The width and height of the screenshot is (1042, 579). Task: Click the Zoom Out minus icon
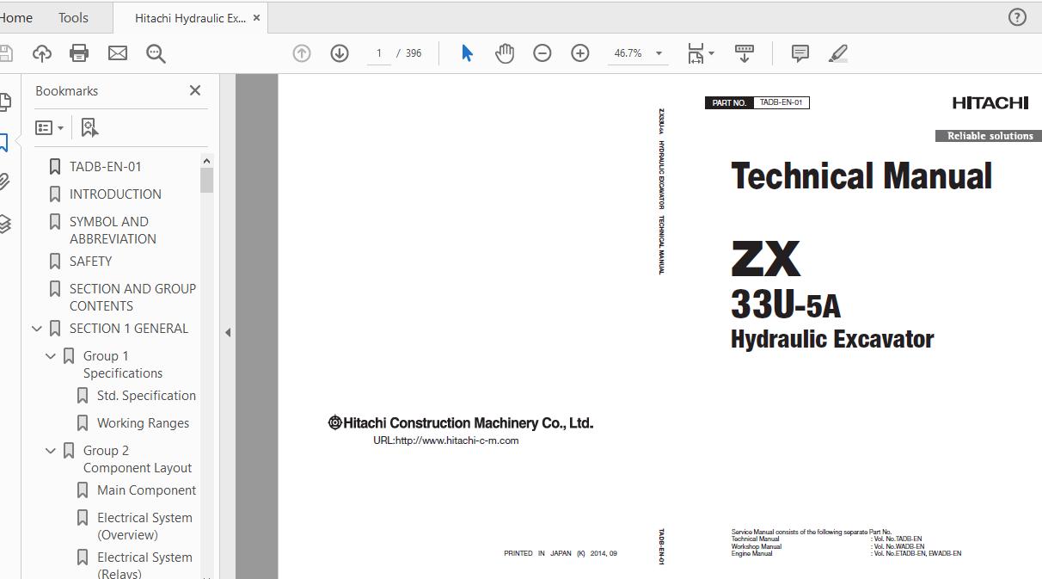point(542,53)
